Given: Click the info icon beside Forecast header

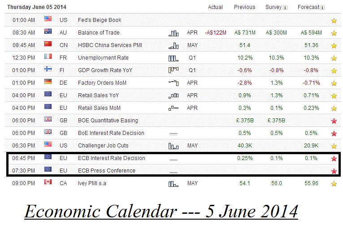Looking at the screenshot, I should tap(323, 7).
